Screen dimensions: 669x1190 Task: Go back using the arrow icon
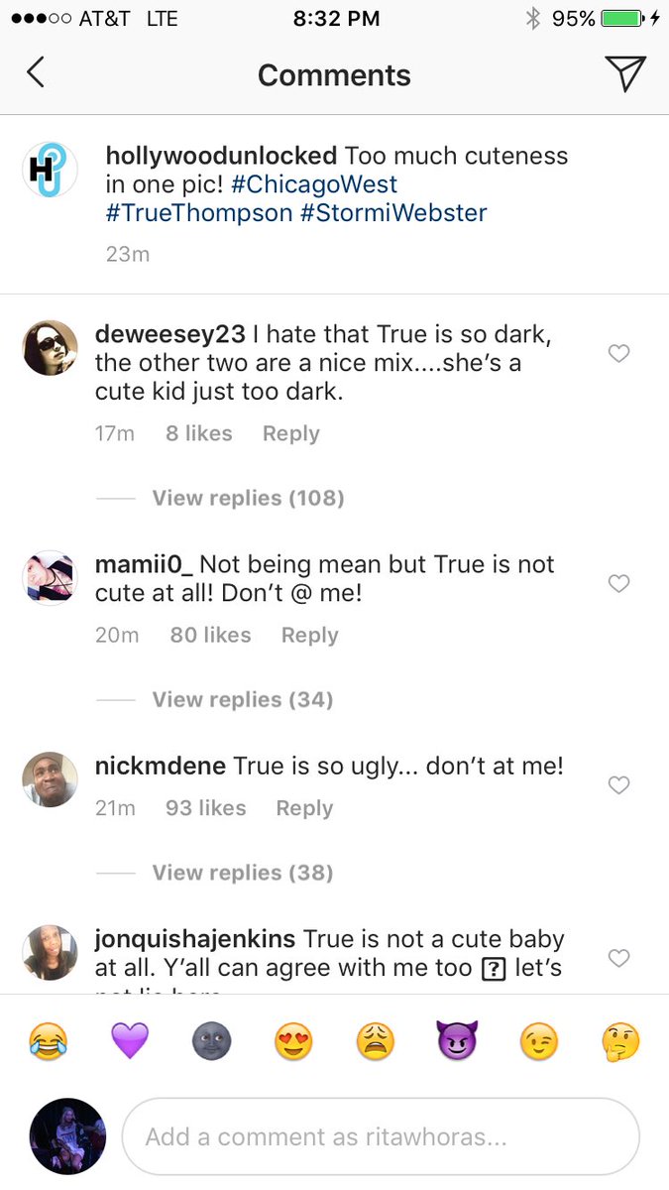36,73
